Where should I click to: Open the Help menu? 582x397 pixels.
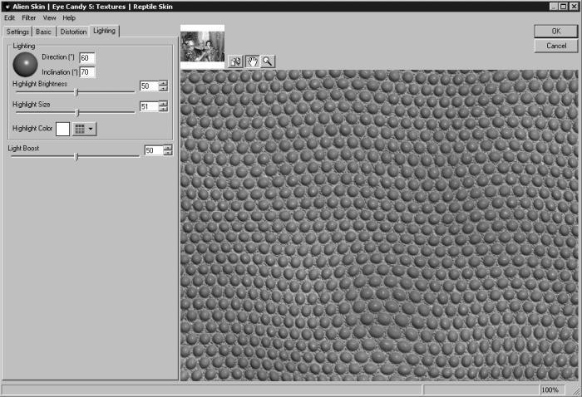pos(69,17)
